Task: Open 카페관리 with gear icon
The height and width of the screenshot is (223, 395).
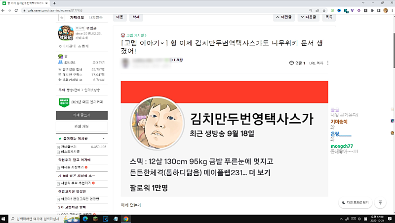Action: [x=67, y=46]
